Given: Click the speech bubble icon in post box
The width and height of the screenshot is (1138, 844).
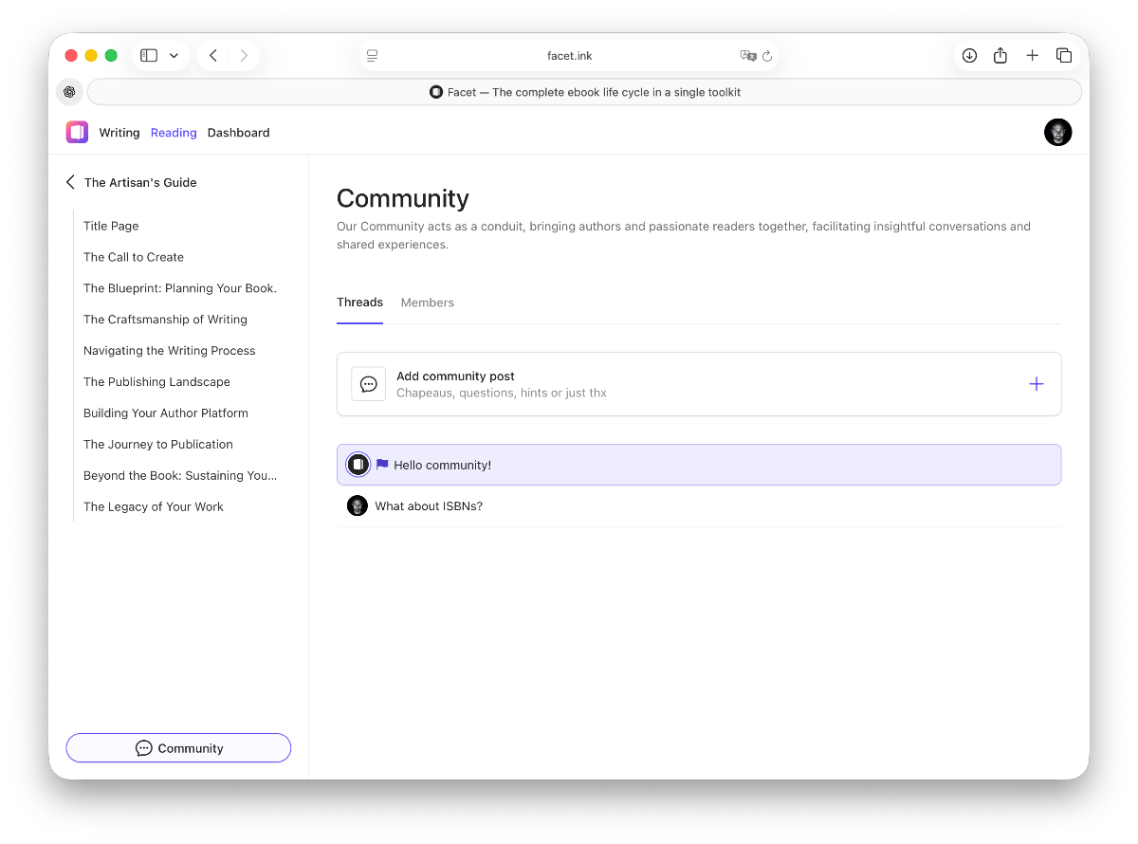Looking at the screenshot, I should (x=369, y=384).
